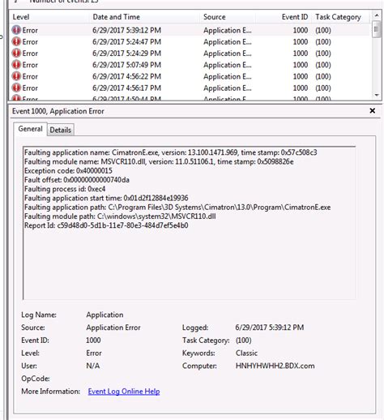
Task: Click the Faulting process id 0xec4 line
Action: point(65,189)
